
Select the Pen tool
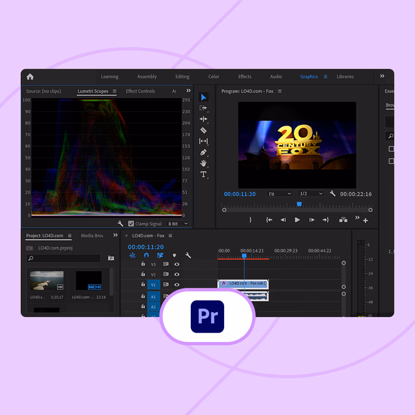[x=203, y=152]
